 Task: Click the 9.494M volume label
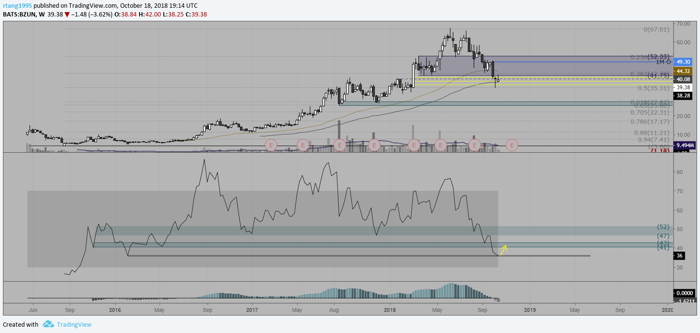(x=685, y=145)
